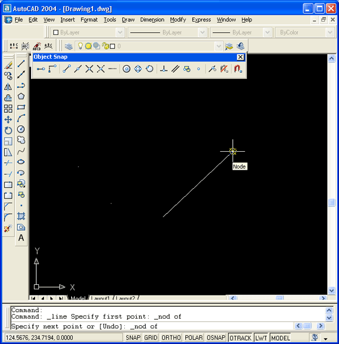Select the Move modify tool
This screenshot has height=344, width=339.
click(x=8, y=120)
